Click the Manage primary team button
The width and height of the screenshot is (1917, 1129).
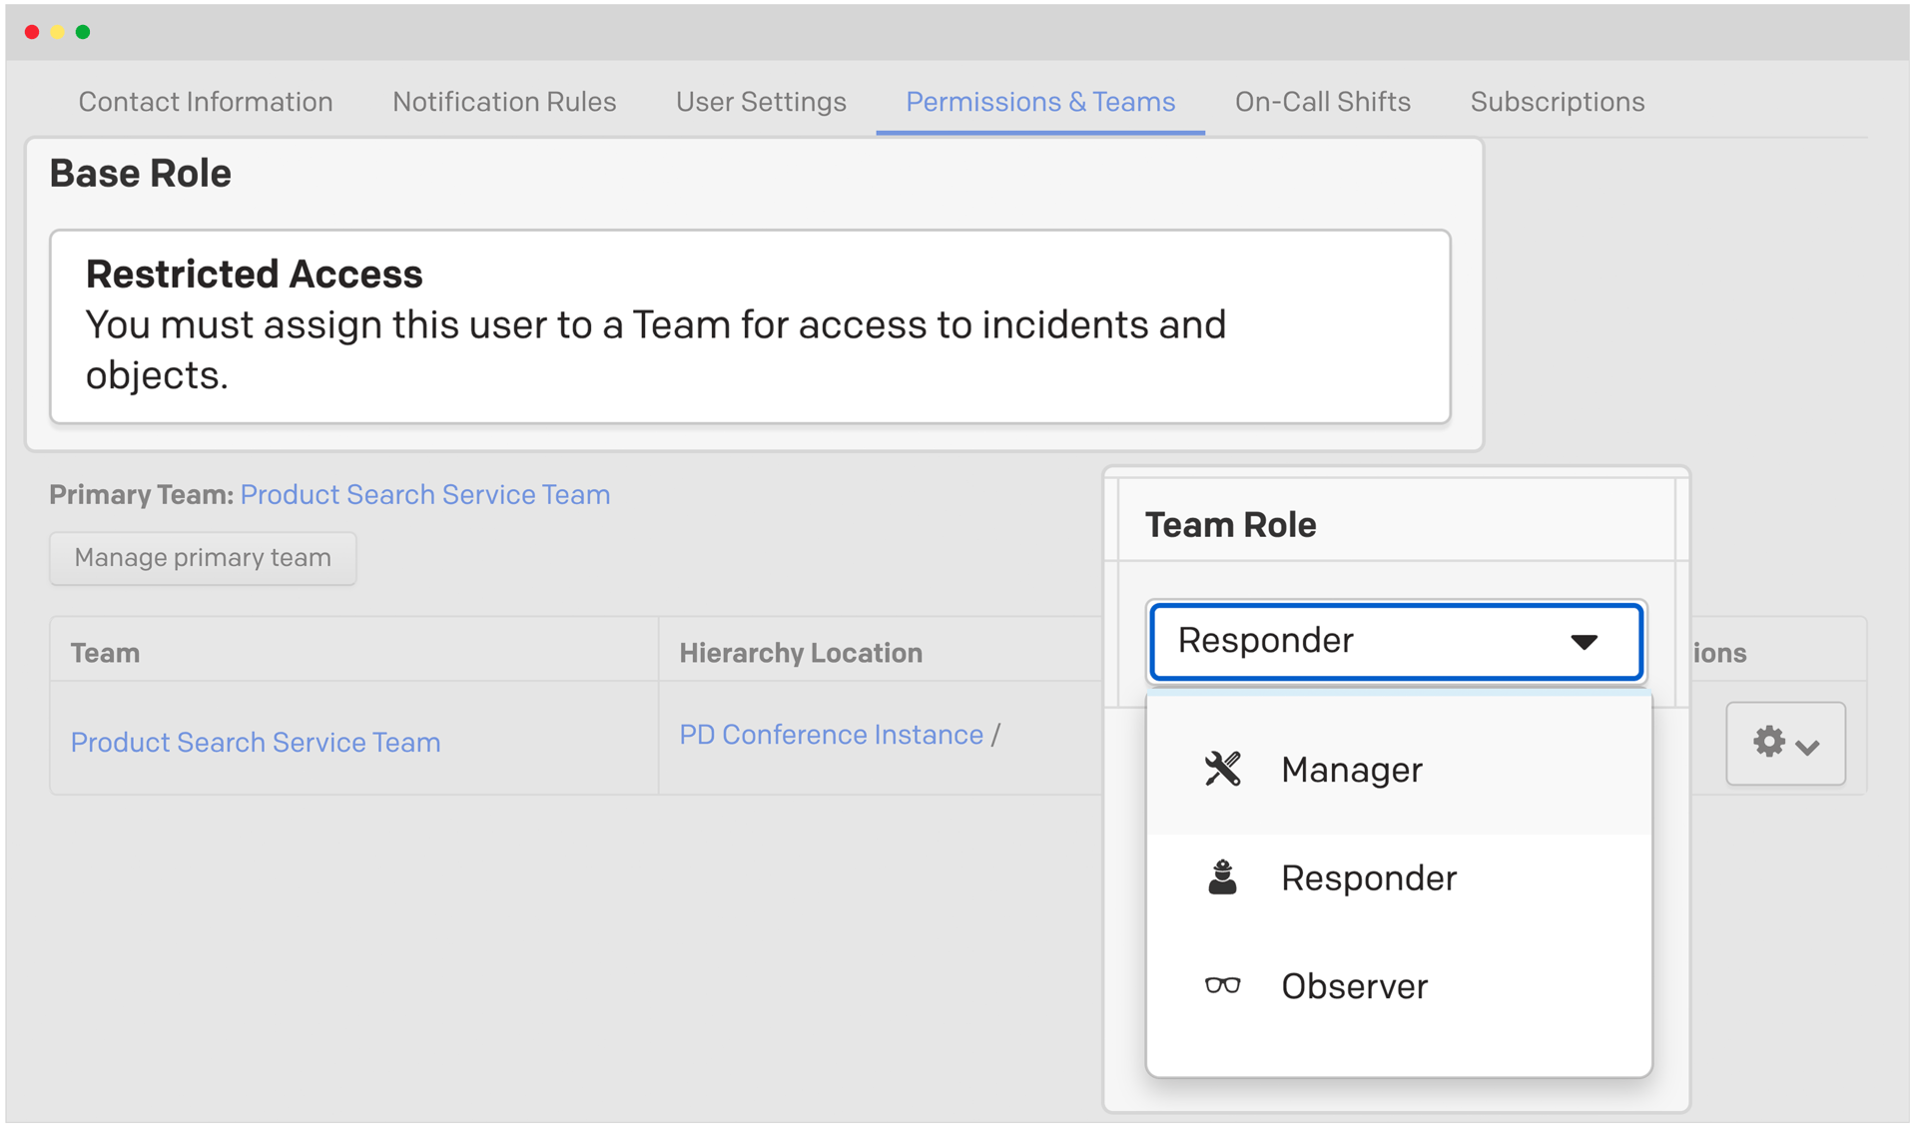203,558
